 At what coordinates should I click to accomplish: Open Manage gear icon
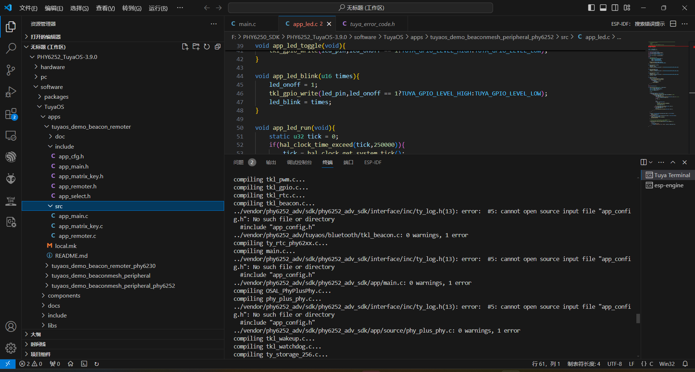click(x=11, y=348)
